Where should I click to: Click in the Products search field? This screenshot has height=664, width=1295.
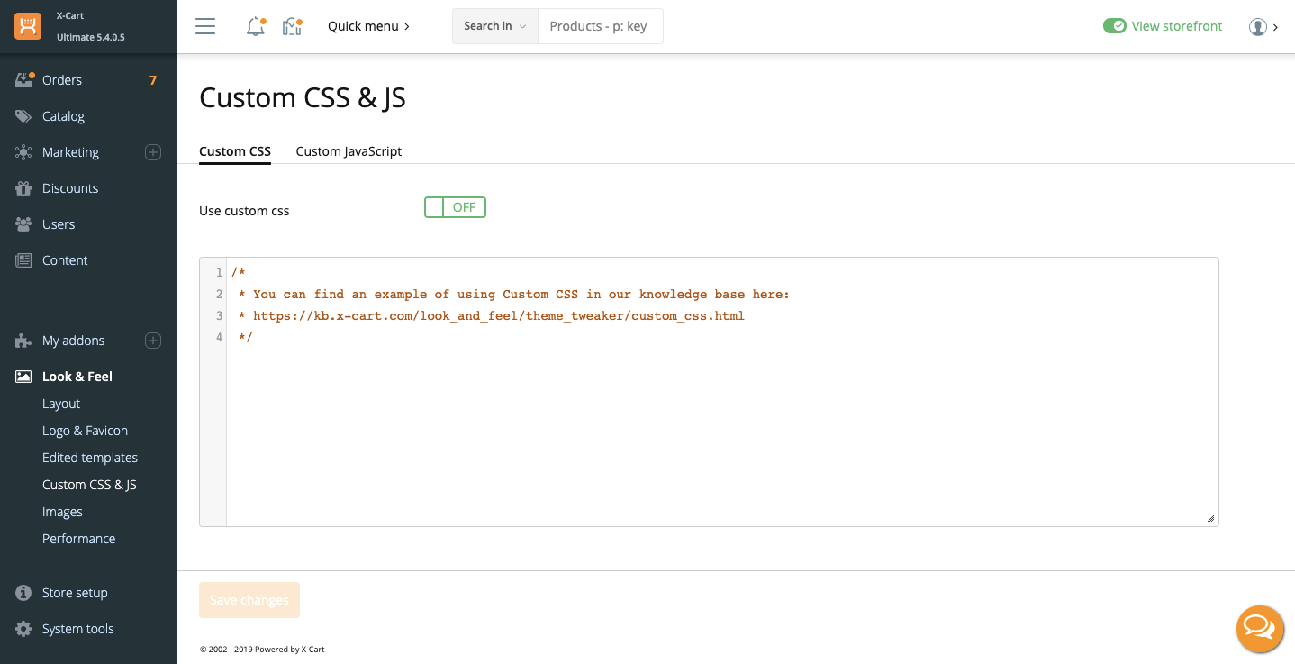pos(600,26)
